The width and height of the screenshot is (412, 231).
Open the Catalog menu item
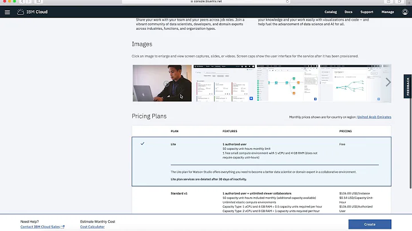[x=331, y=12]
